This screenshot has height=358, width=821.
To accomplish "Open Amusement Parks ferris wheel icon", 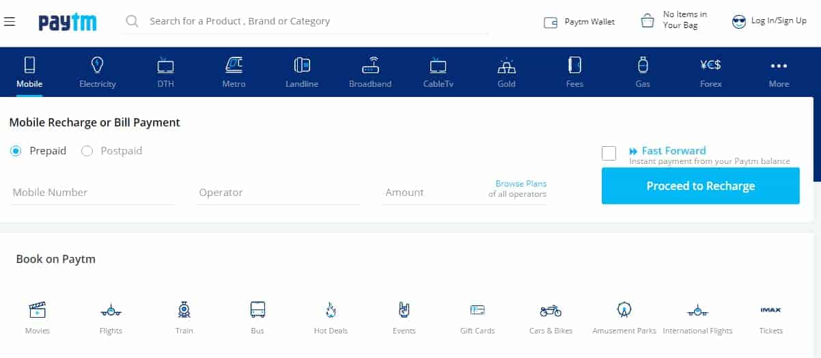I will click(x=624, y=310).
